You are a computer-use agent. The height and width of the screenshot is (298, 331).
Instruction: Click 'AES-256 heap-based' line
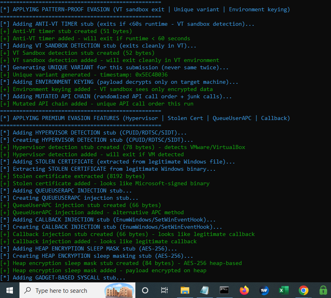tap(121, 263)
